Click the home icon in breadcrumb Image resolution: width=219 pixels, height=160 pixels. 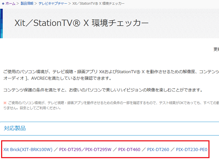pyautogui.click(x=3, y=4)
